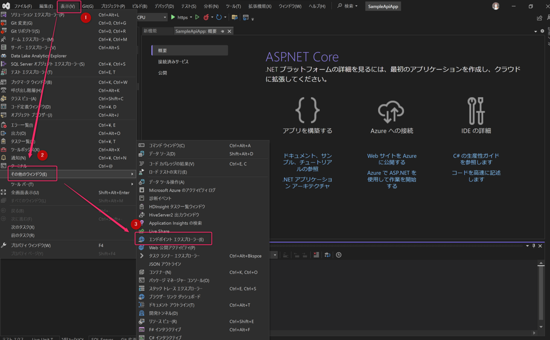The height and width of the screenshot is (340, 550).
Task: Open オブジェクト ブラウザー window
Action: [x=68, y=115]
